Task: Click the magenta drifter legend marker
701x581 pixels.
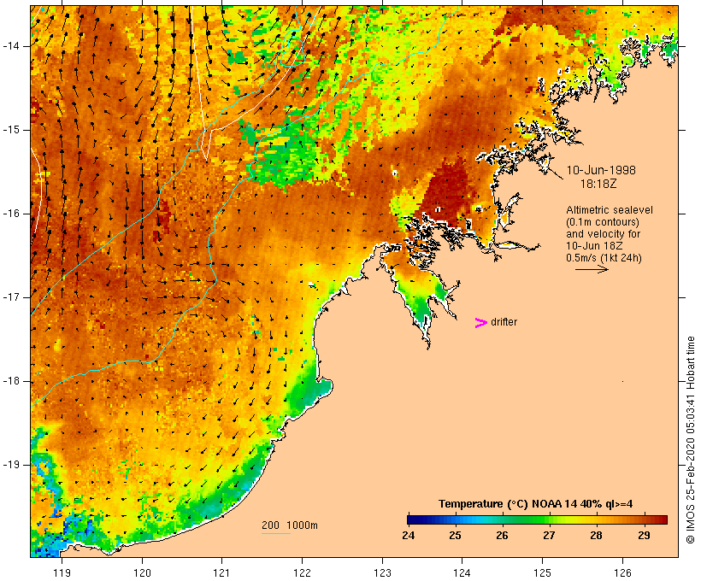Action: pos(481,323)
